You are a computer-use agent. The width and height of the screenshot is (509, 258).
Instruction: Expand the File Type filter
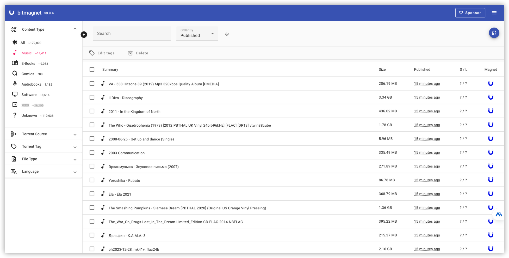(x=75, y=159)
